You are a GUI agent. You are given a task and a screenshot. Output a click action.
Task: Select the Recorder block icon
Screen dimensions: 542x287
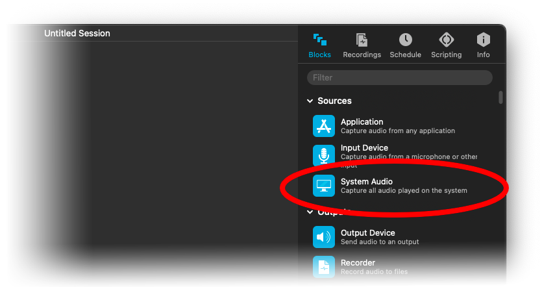tap(323, 267)
